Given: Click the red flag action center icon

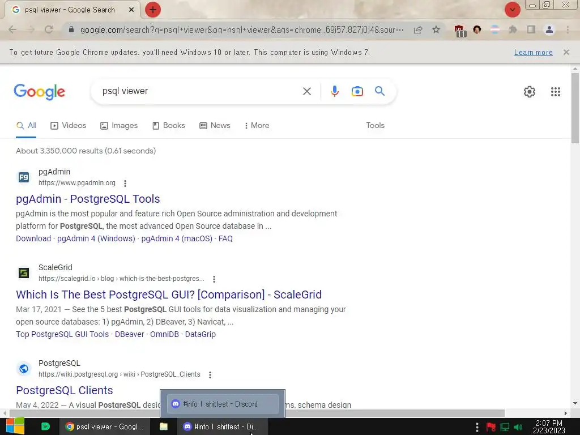Looking at the screenshot, I should pos(491,427).
